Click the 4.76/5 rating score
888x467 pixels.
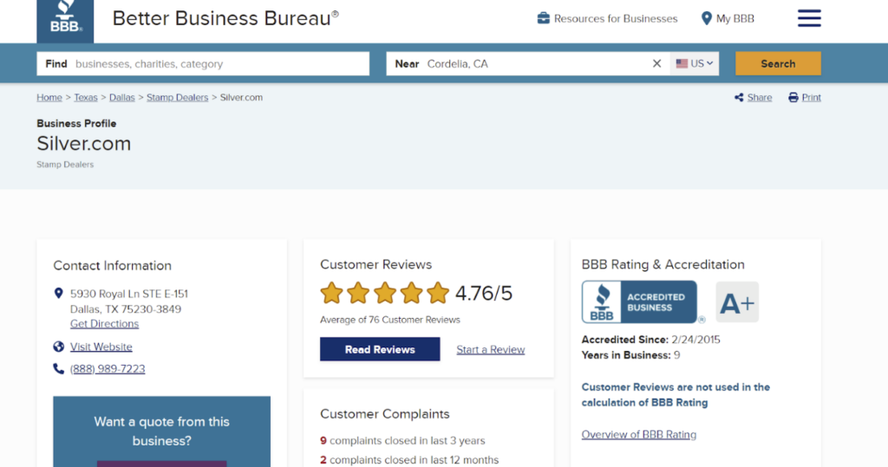pos(484,293)
